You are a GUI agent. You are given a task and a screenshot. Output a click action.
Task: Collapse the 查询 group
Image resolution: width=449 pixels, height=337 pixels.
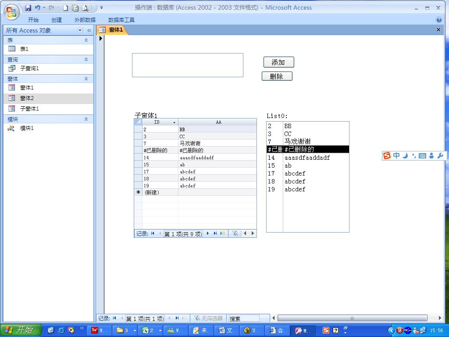(x=86, y=59)
